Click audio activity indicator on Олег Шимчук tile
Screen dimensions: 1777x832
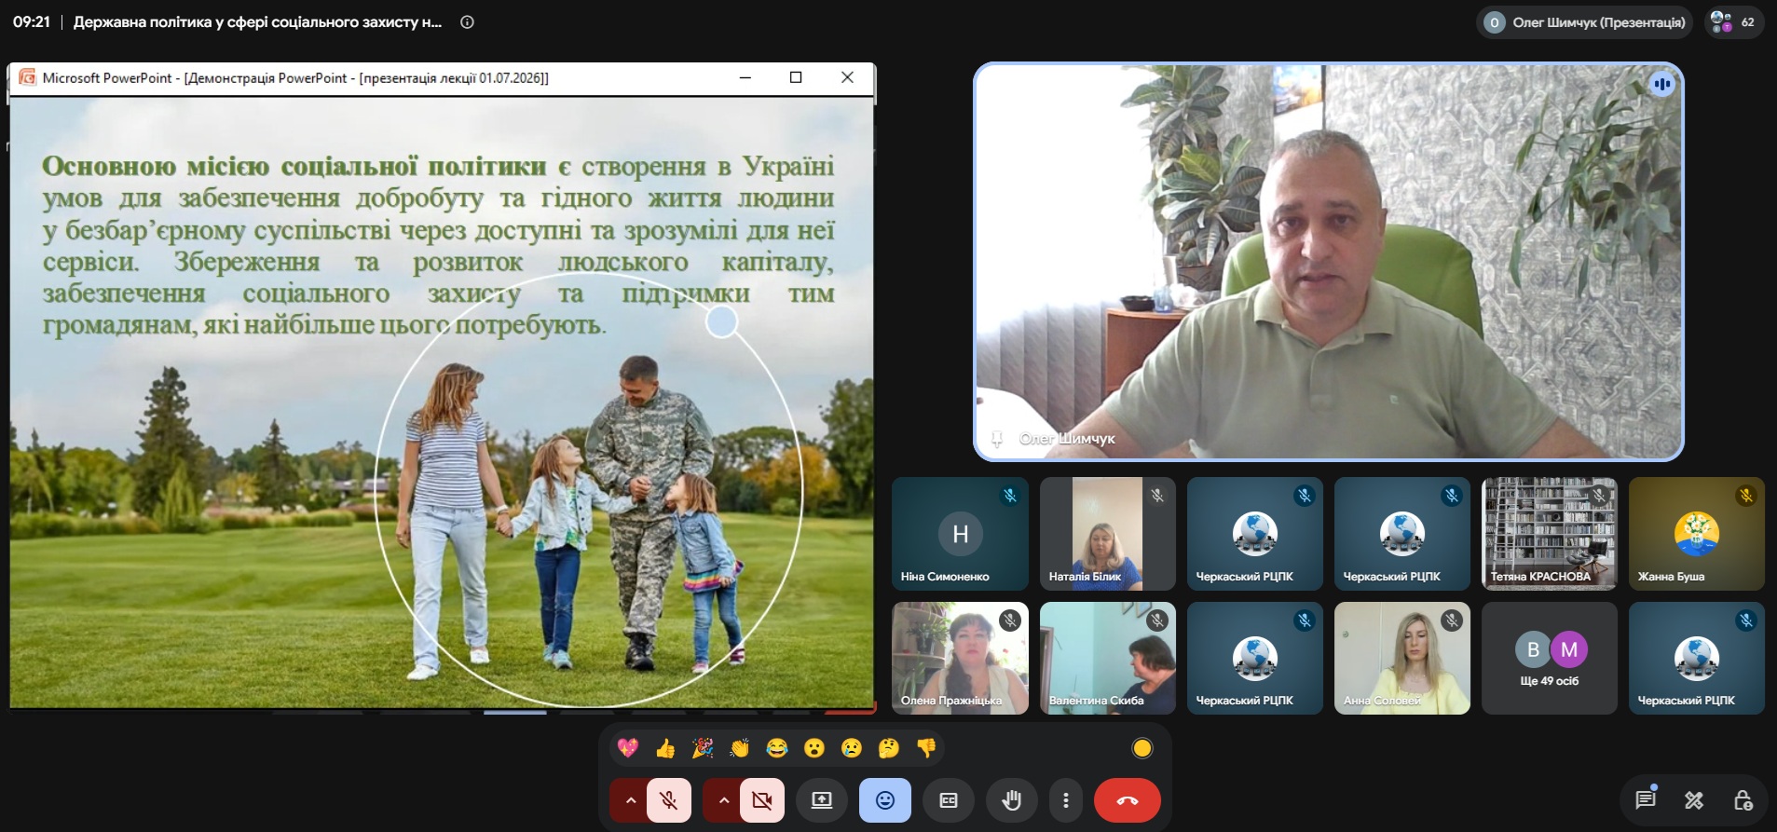(x=1661, y=85)
